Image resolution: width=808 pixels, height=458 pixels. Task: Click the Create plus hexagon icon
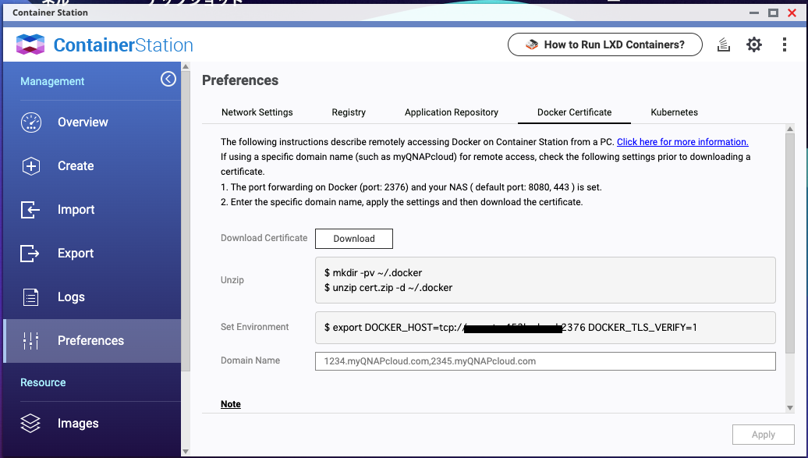tap(31, 166)
